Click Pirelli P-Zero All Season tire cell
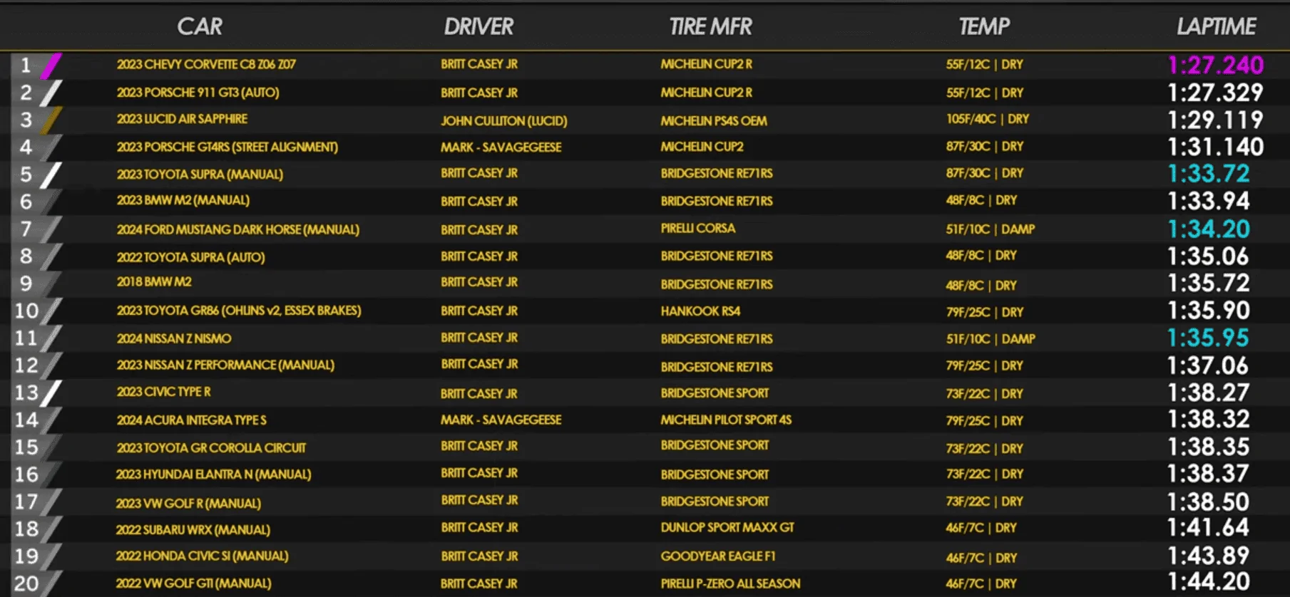Viewport: 1290px width, 597px height. coord(730,584)
